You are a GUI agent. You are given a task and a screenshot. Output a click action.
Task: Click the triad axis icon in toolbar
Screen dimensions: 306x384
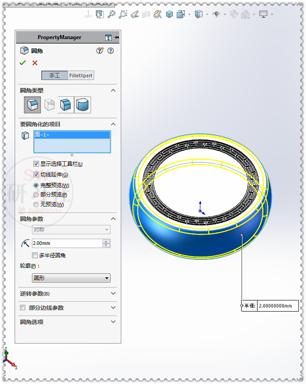tap(88, 15)
